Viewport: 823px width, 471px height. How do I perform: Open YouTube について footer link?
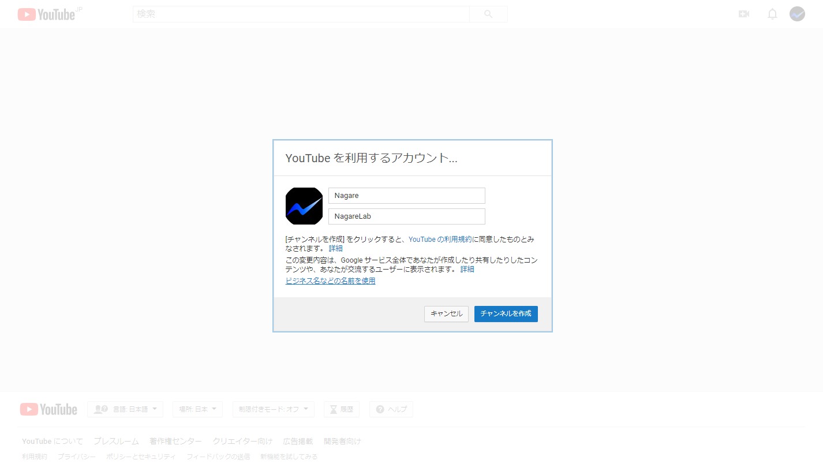click(53, 442)
